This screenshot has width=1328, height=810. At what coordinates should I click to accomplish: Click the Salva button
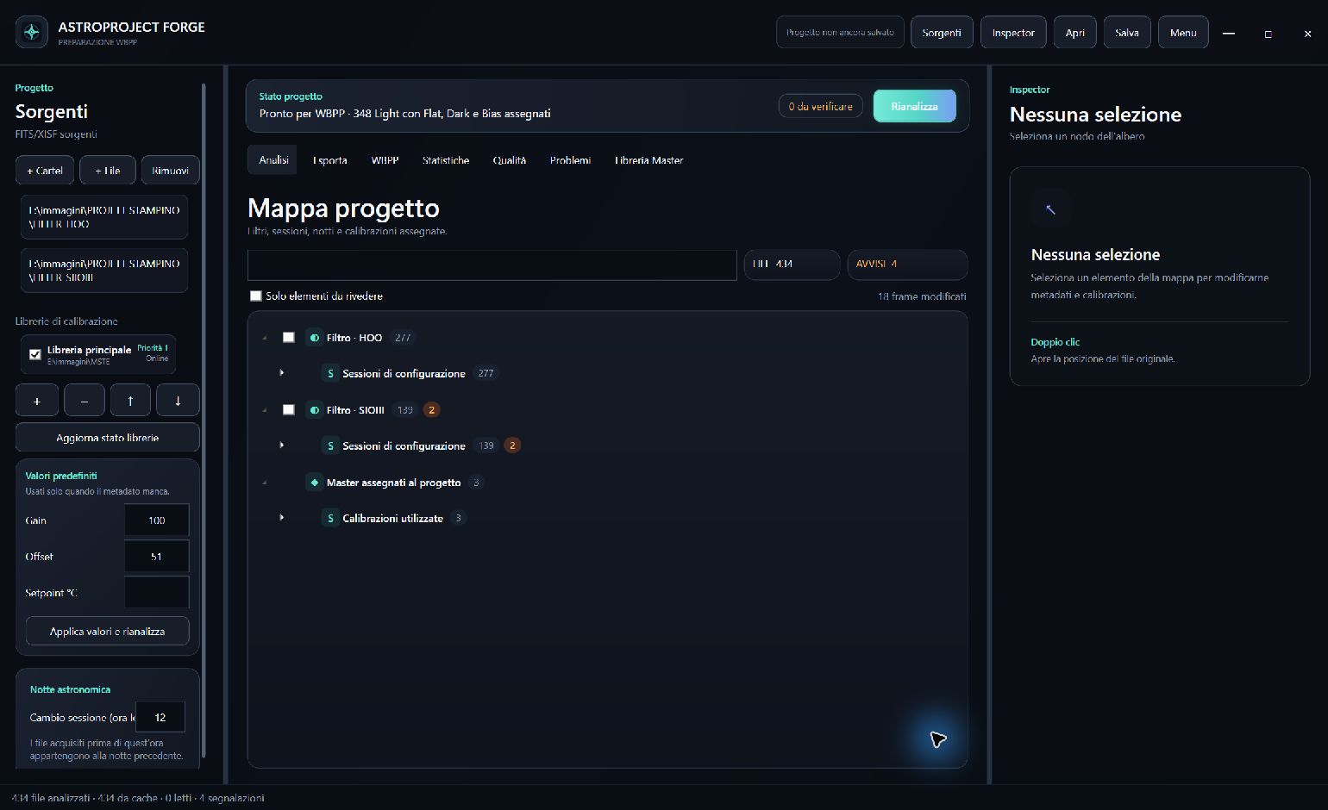point(1127,33)
